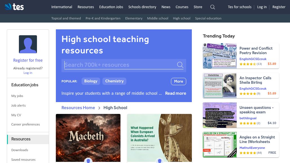The height and width of the screenshot is (163, 290).
Task: Click the Tes logo
Action: (14, 7)
